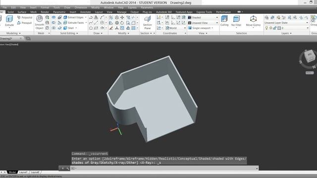This screenshot has height=178, width=317.
Task: Expand the Layers panel
Action: 286,33
